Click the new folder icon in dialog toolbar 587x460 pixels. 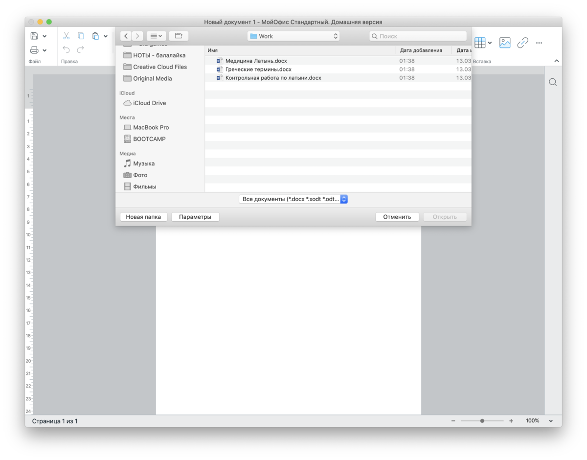pos(179,36)
